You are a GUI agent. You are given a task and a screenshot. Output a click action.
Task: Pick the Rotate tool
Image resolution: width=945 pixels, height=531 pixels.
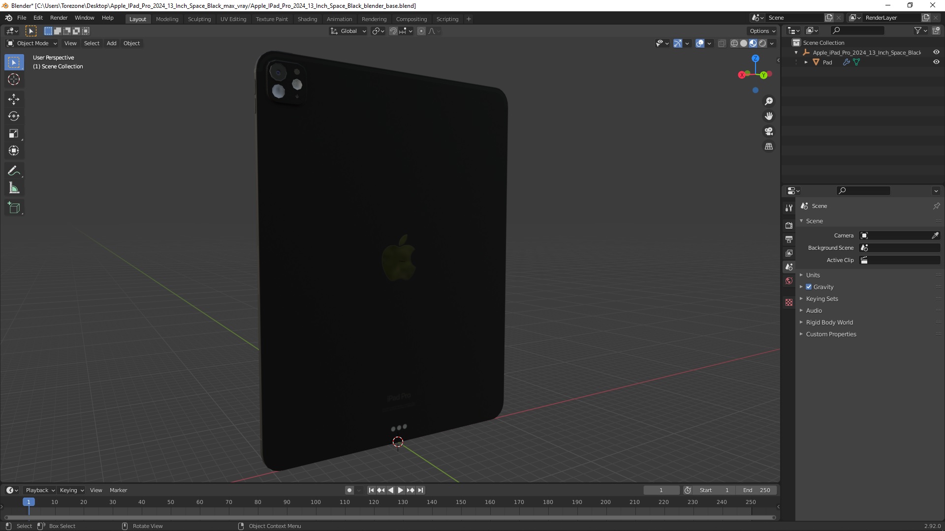click(x=14, y=117)
